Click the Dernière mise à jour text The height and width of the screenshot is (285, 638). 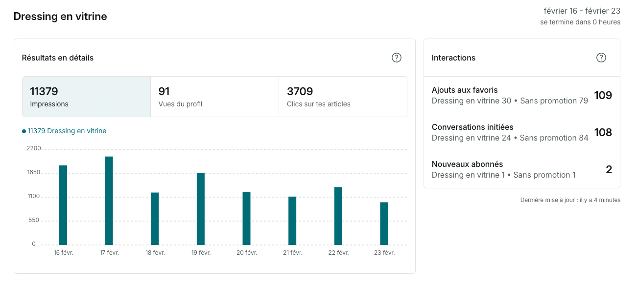click(x=570, y=200)
